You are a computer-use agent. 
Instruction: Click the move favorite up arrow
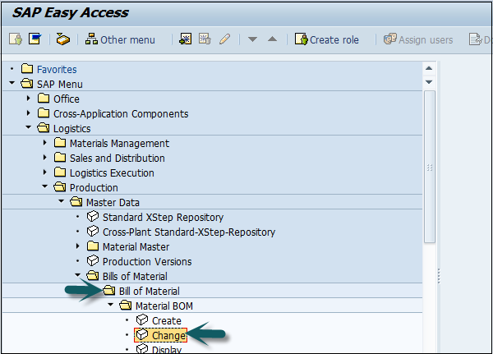(272, 39)
